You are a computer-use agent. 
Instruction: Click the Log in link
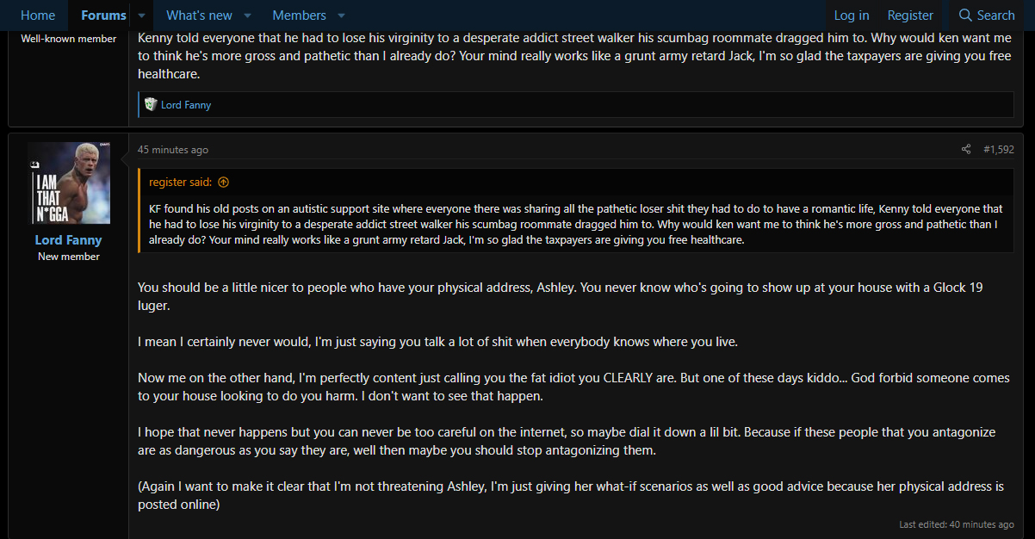click(x=852, y=15)
